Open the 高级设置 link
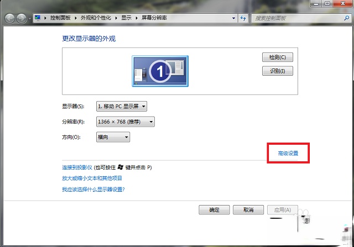The width and height of the screenshot is (354, 247). 288,154
